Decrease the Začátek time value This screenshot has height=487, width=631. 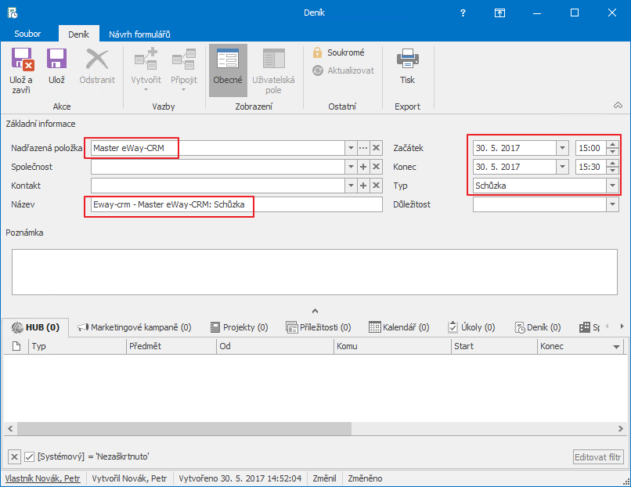click(x=612, y=152)
